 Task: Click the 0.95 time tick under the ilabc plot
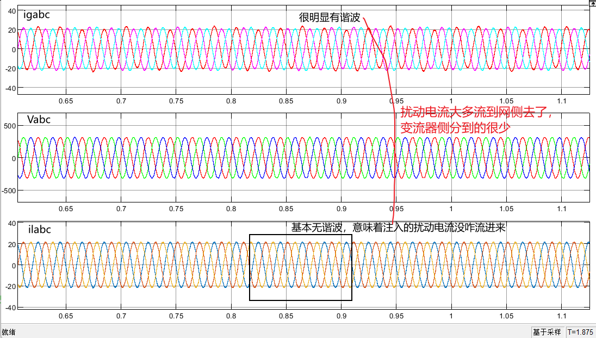396,316
